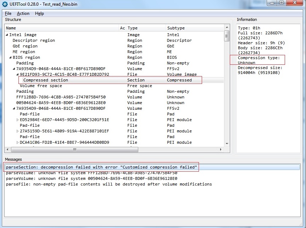
Task: Click the Name column header
Action: pyautogui.click(x=11, y=28)
